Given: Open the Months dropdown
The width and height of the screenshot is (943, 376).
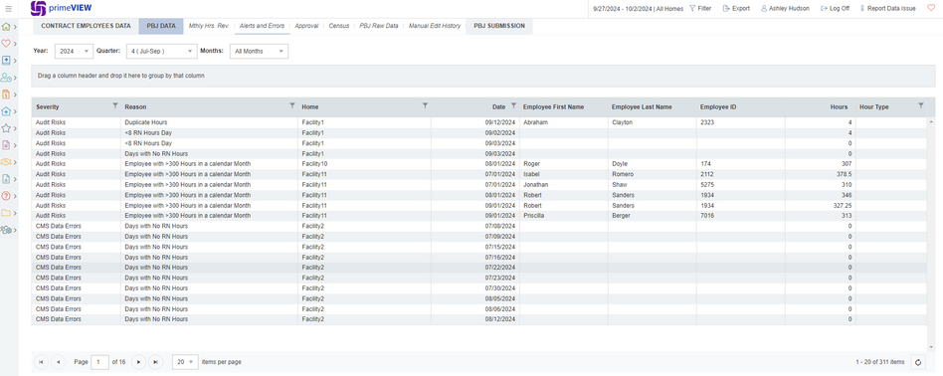Looking at the screenshot, I should [260, 51].
